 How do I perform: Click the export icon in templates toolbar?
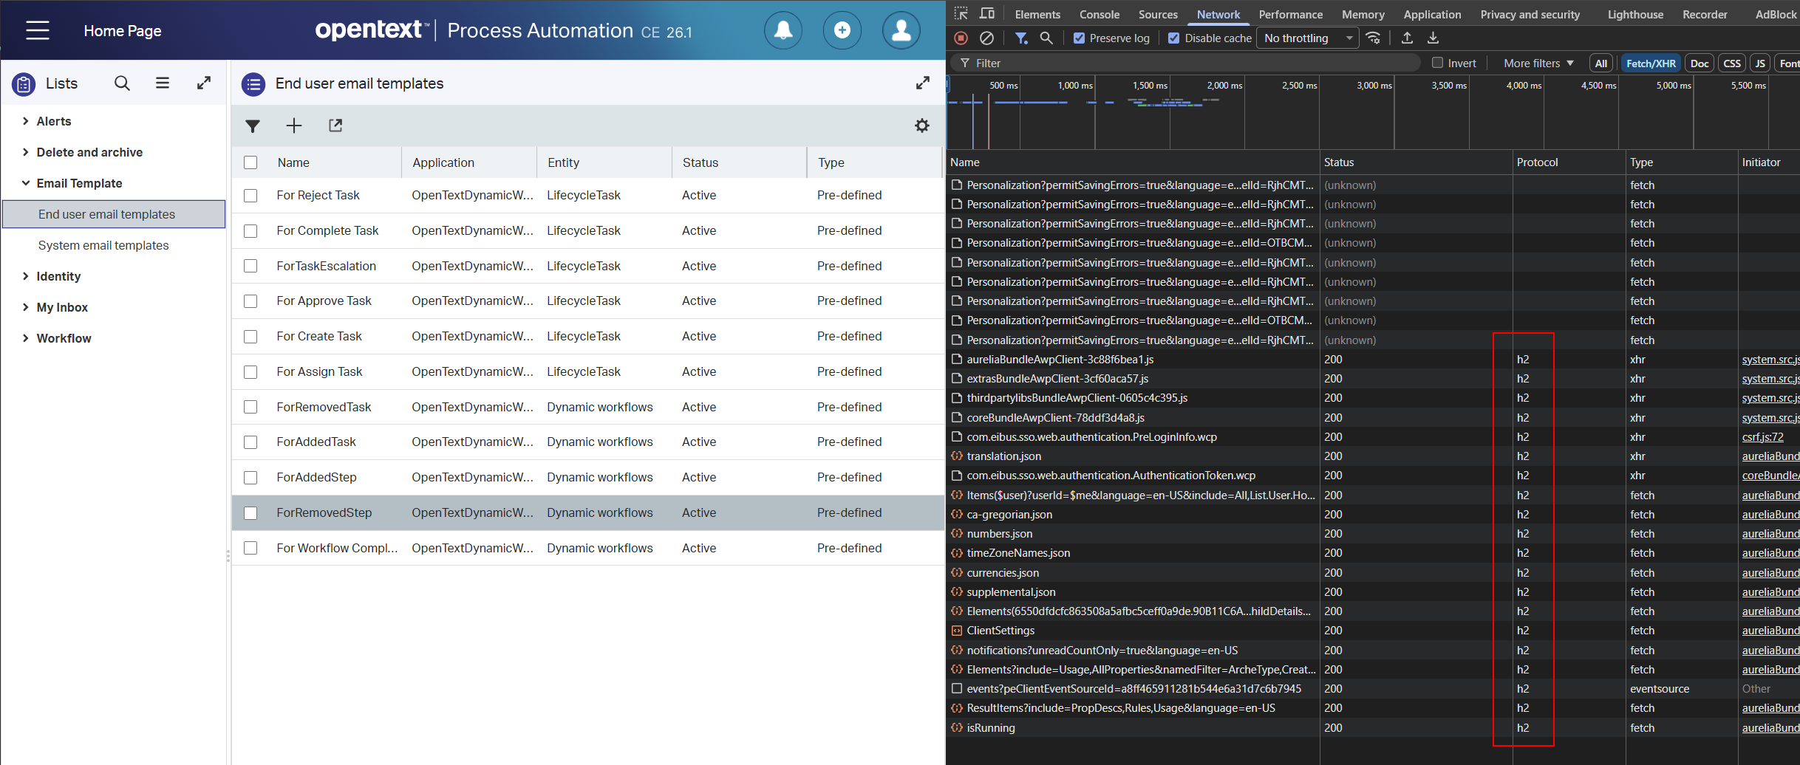[x=335, y=126]
